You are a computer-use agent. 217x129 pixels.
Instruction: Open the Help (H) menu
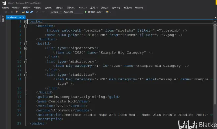click(139, 8)
